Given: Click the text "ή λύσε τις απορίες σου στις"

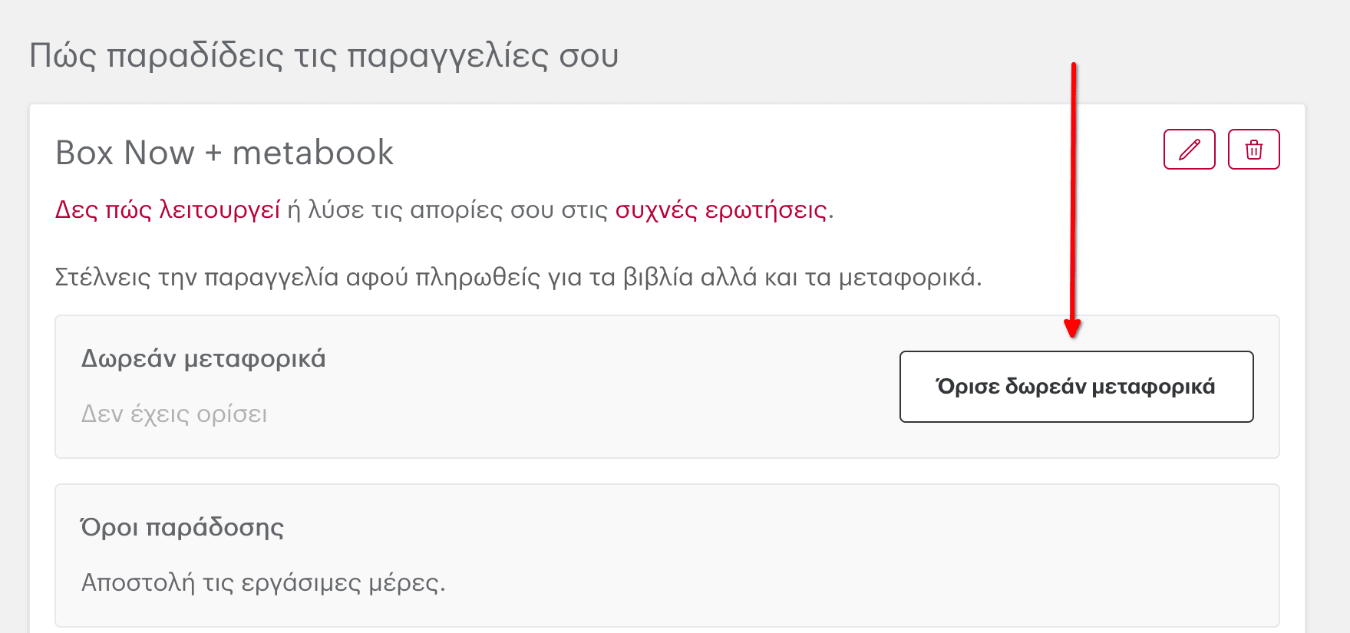Looking at the screenshot, I should [x=447, y=209].
